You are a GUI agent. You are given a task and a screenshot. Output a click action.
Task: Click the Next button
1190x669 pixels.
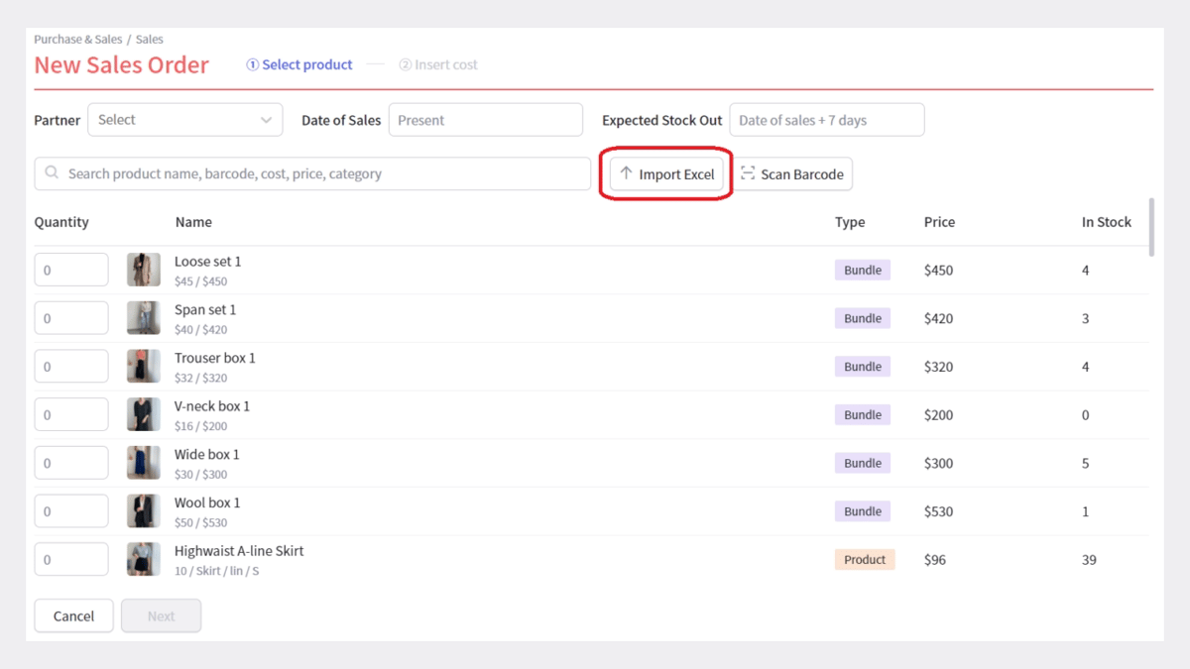click(x=161, y=615)
